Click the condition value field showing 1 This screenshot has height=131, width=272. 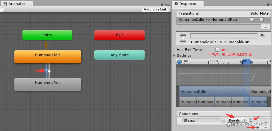tap(259, 120)
